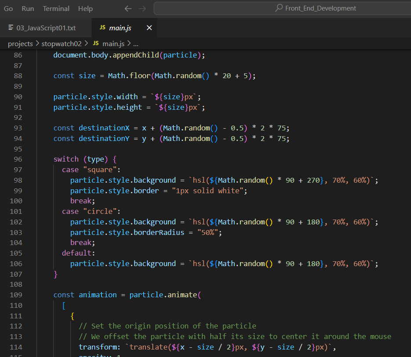Click the opening brace on line 111
The image size is (411, 357).
(72, 316)
